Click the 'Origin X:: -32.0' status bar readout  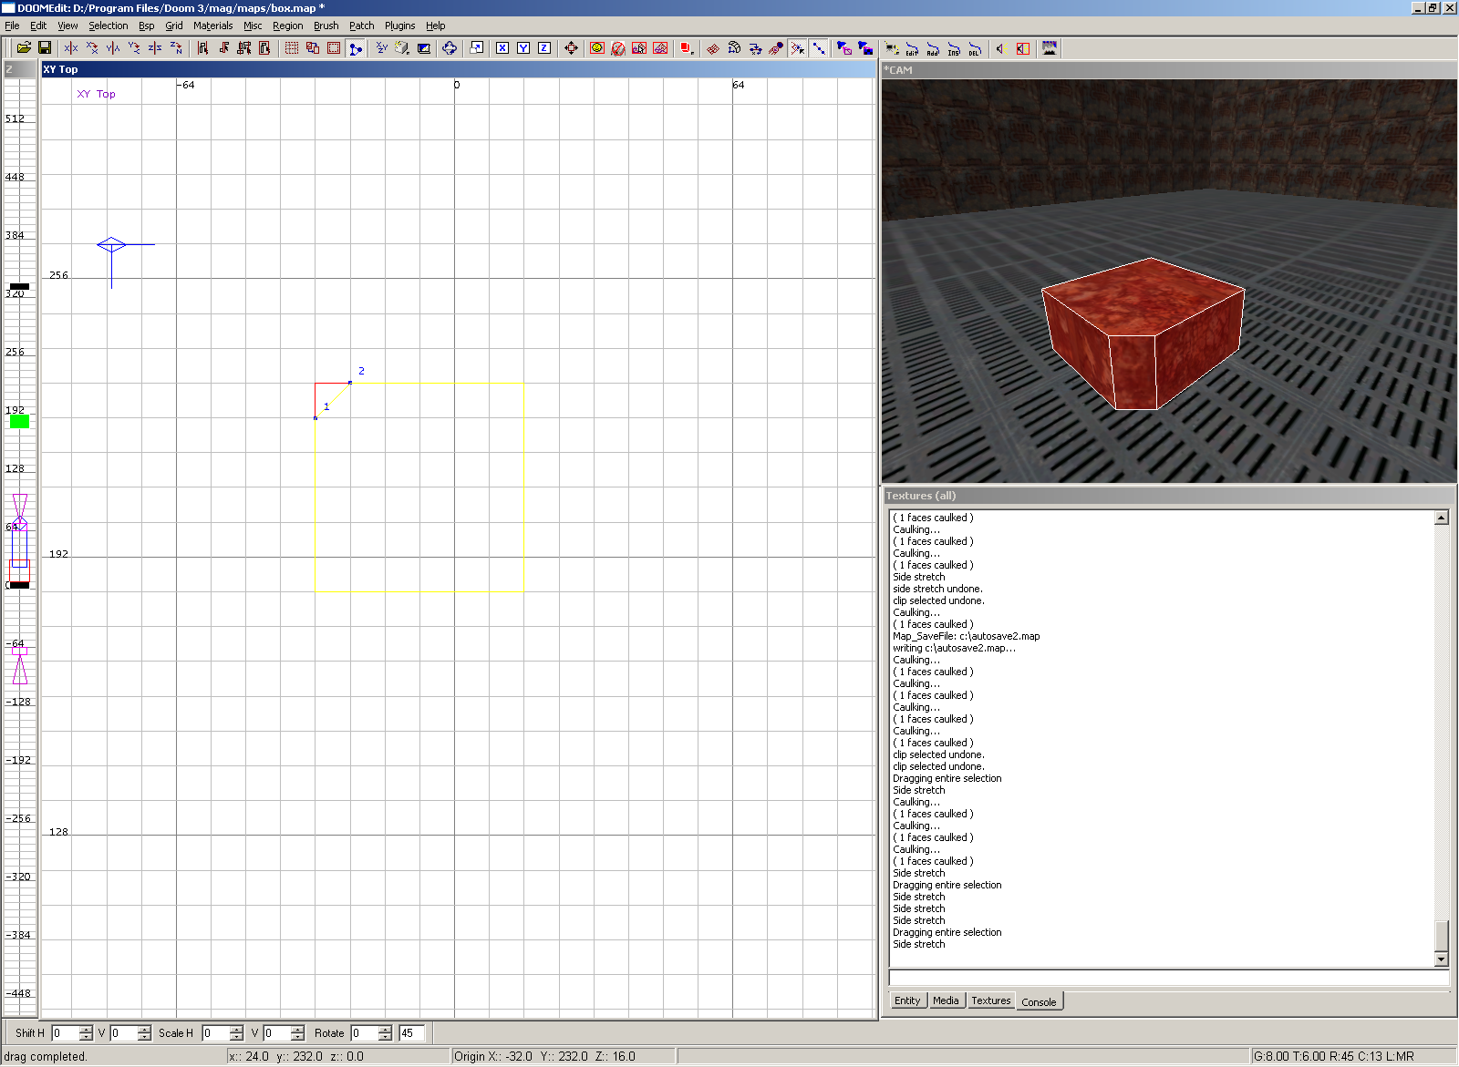[x=493, y=1057]
